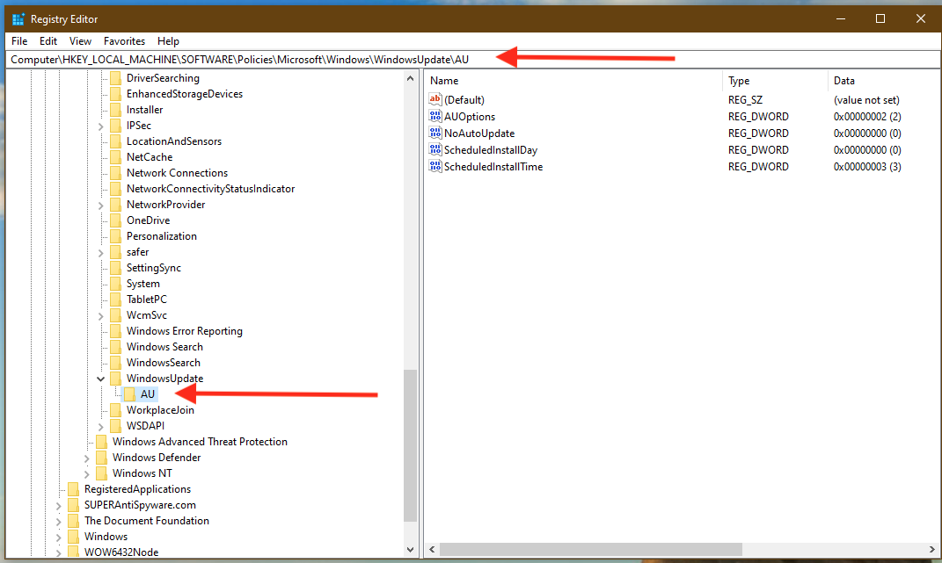The width and height of the screenshot is (942, 563).
Task: Open the Favorites menu
Action: tap(124, 41)
